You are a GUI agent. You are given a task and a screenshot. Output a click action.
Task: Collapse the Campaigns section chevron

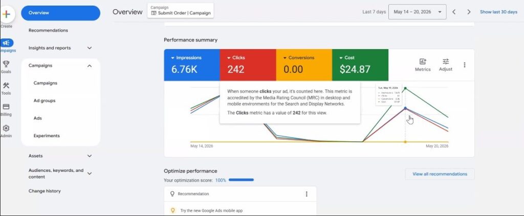tap(90, 66)
